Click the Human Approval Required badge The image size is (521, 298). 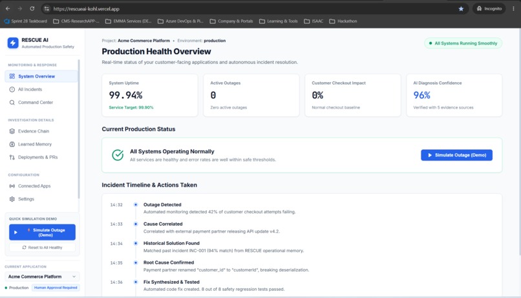(x=56, y=288)
